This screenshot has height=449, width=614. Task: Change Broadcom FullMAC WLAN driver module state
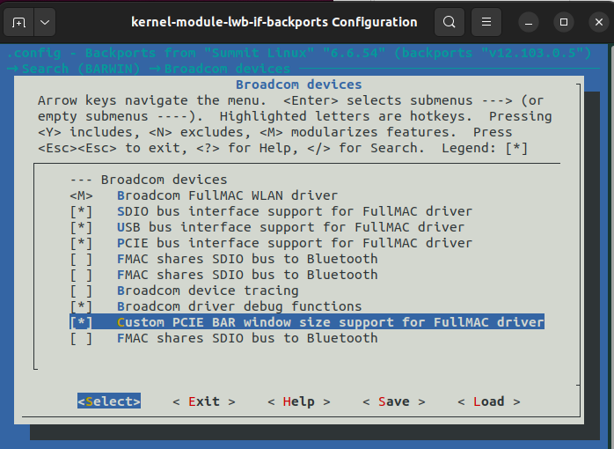[81, 195]
